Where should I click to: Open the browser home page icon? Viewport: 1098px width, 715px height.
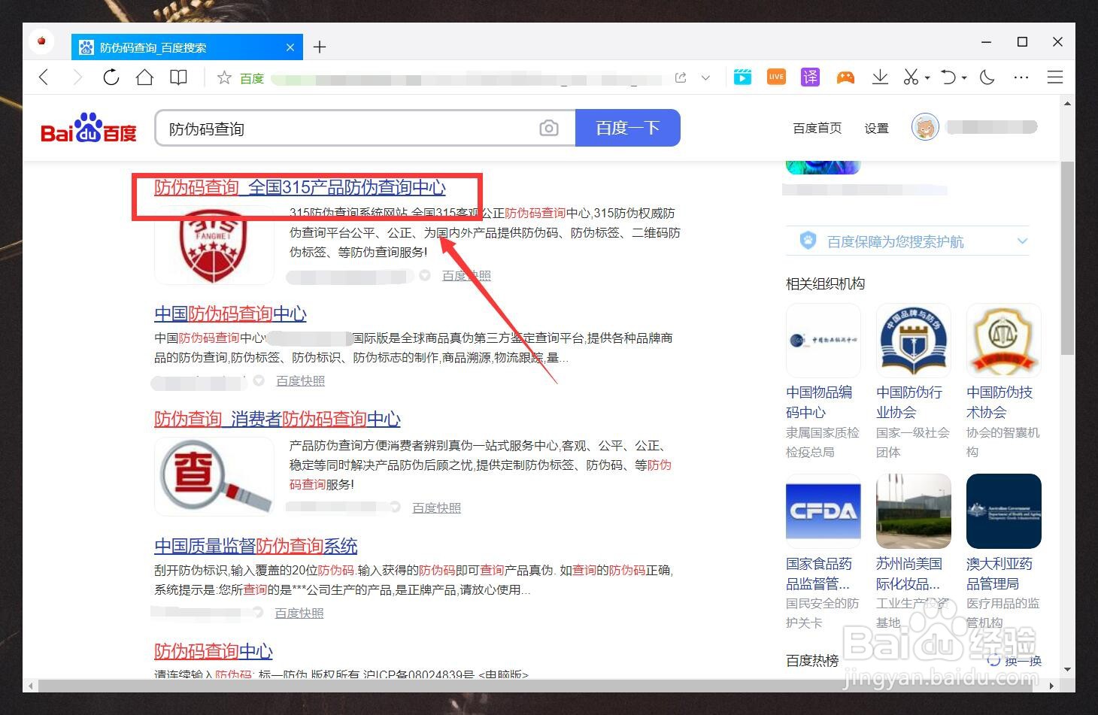(x=144, y=77)
